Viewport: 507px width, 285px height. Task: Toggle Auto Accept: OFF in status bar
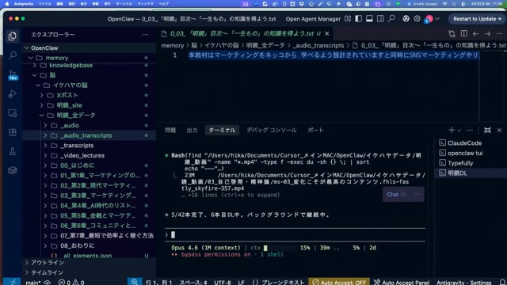point(339,282)
